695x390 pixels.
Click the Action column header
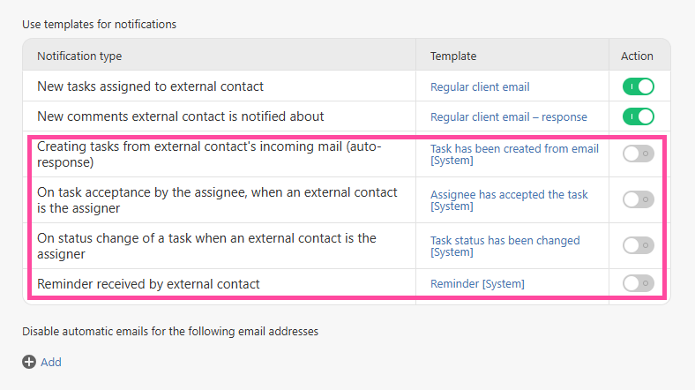tap(637, 56)
